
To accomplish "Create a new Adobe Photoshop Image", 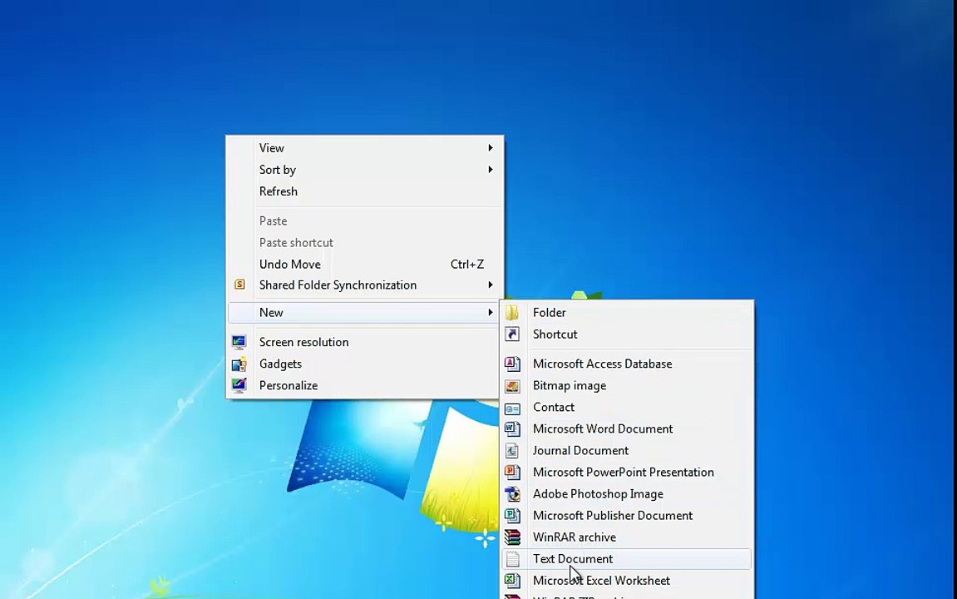I will [x=627, y=494].
